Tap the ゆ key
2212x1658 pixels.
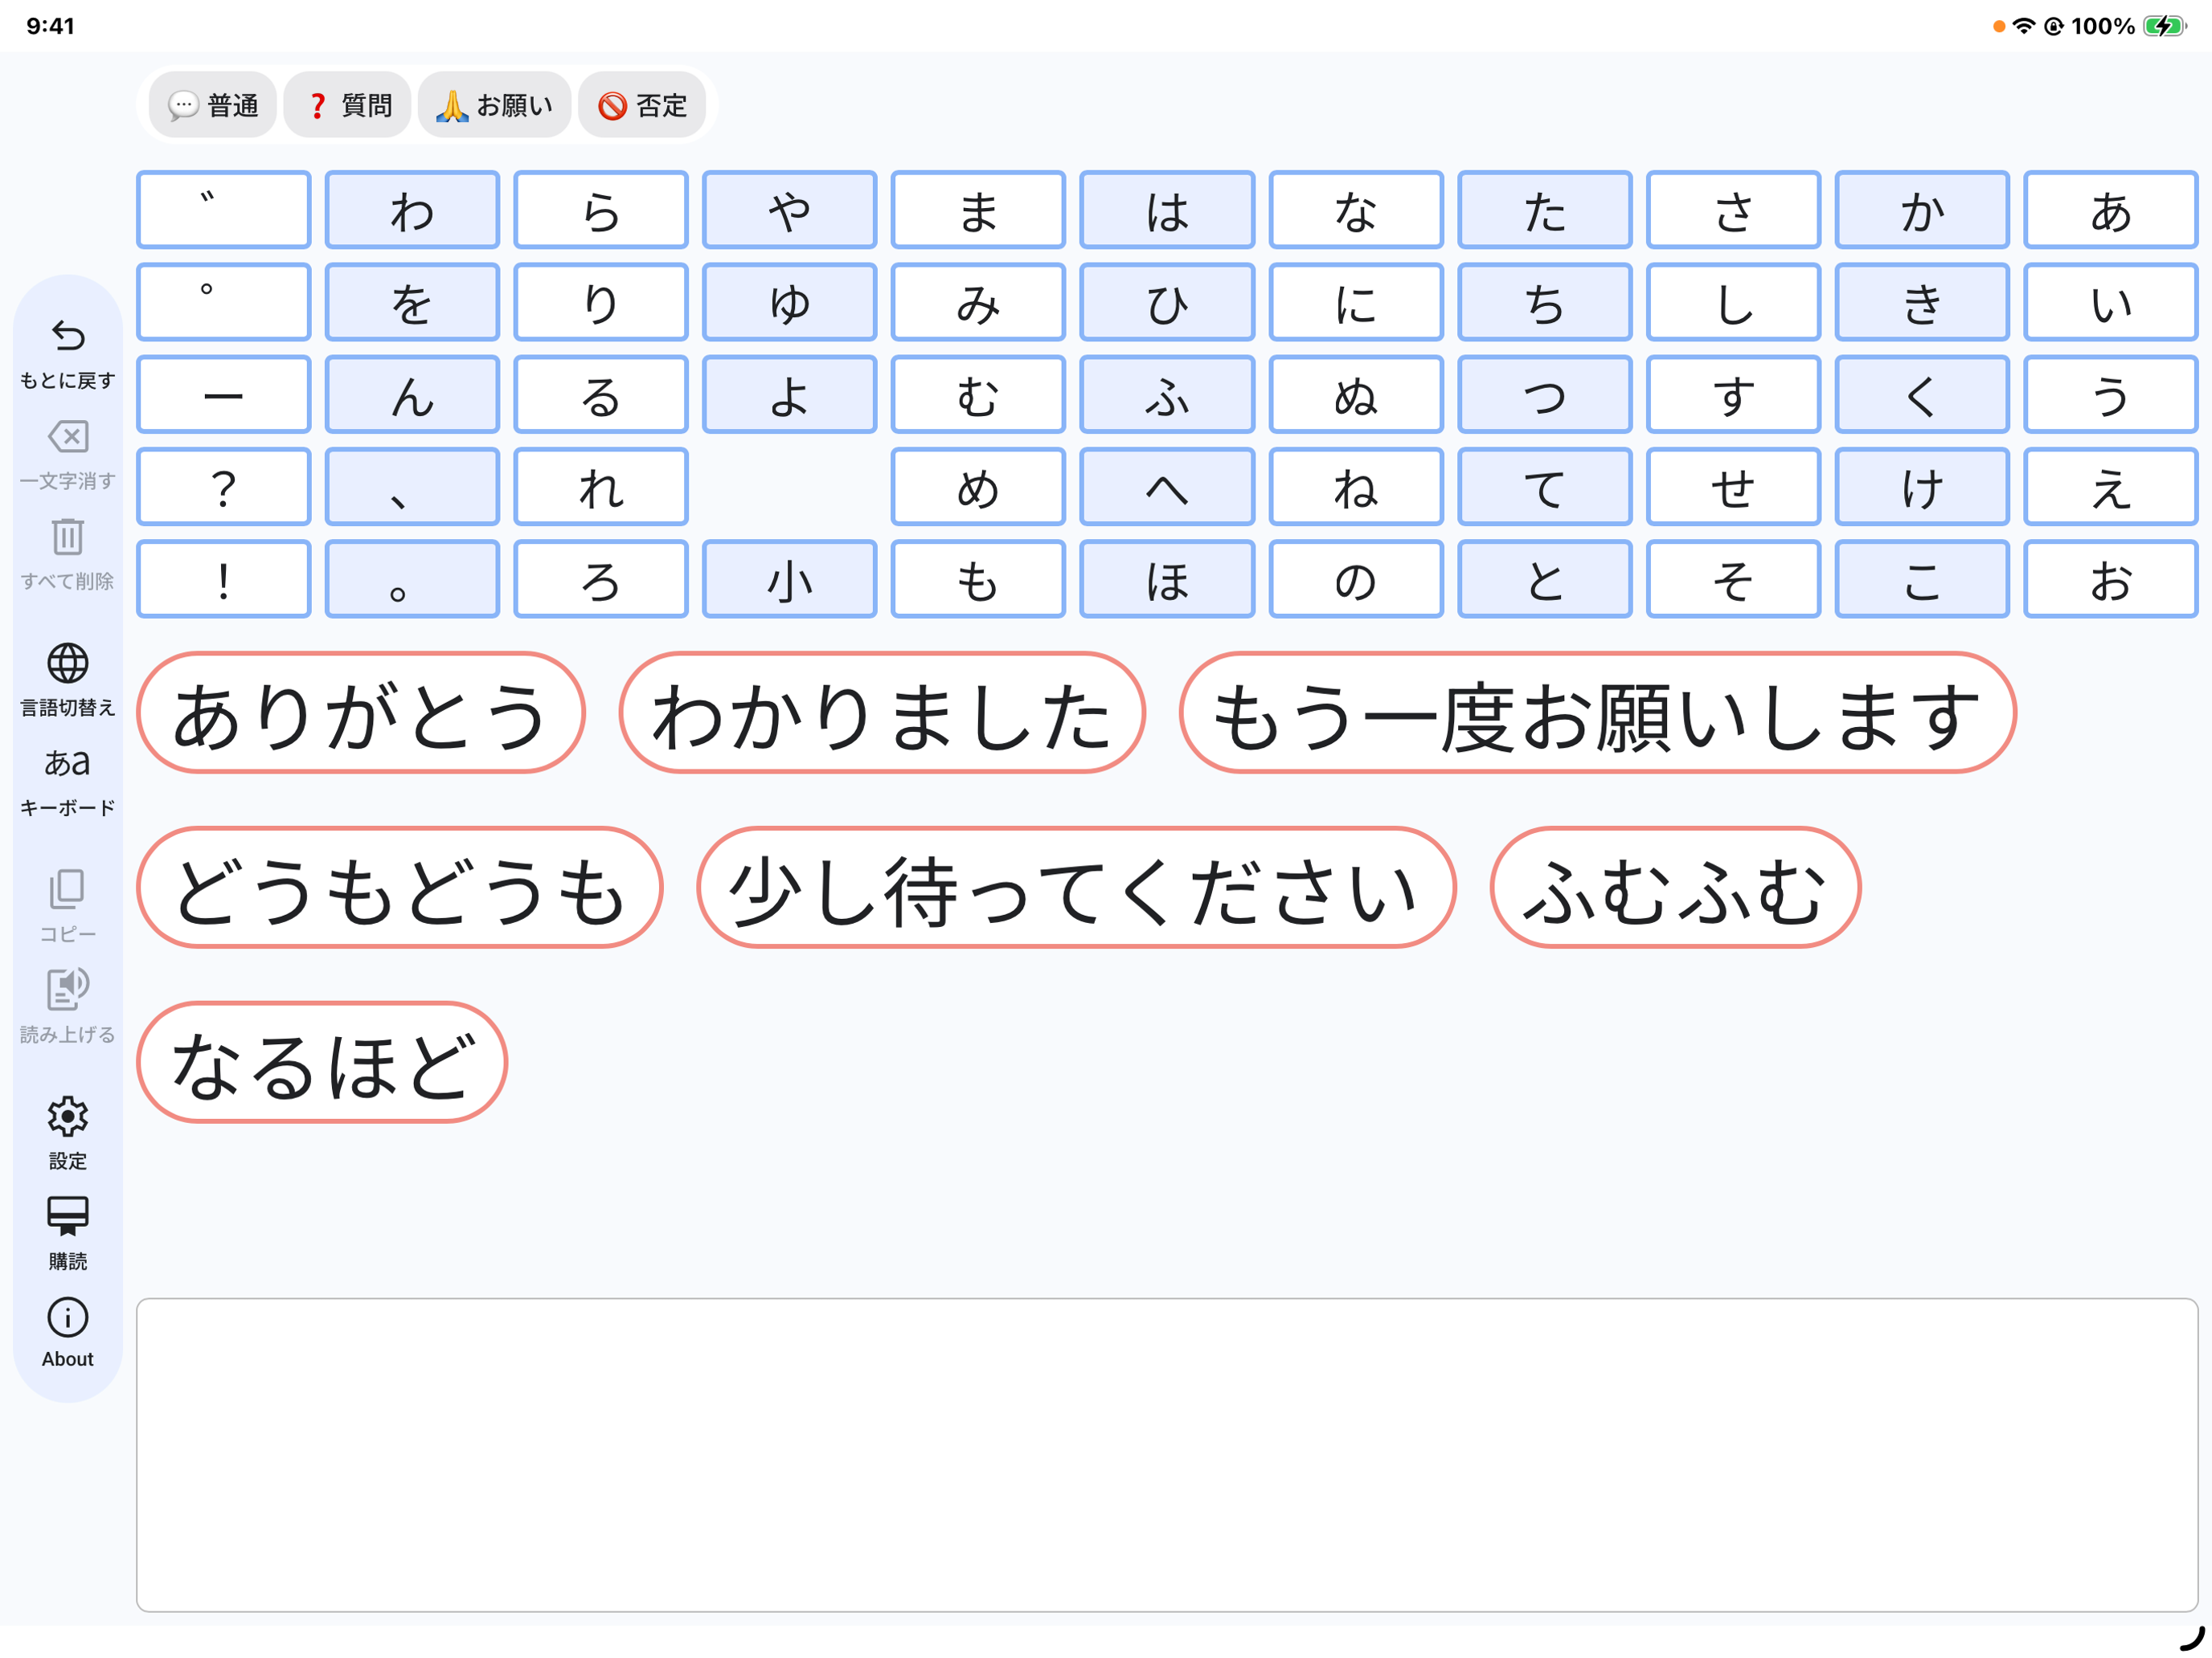click(790, 302)
